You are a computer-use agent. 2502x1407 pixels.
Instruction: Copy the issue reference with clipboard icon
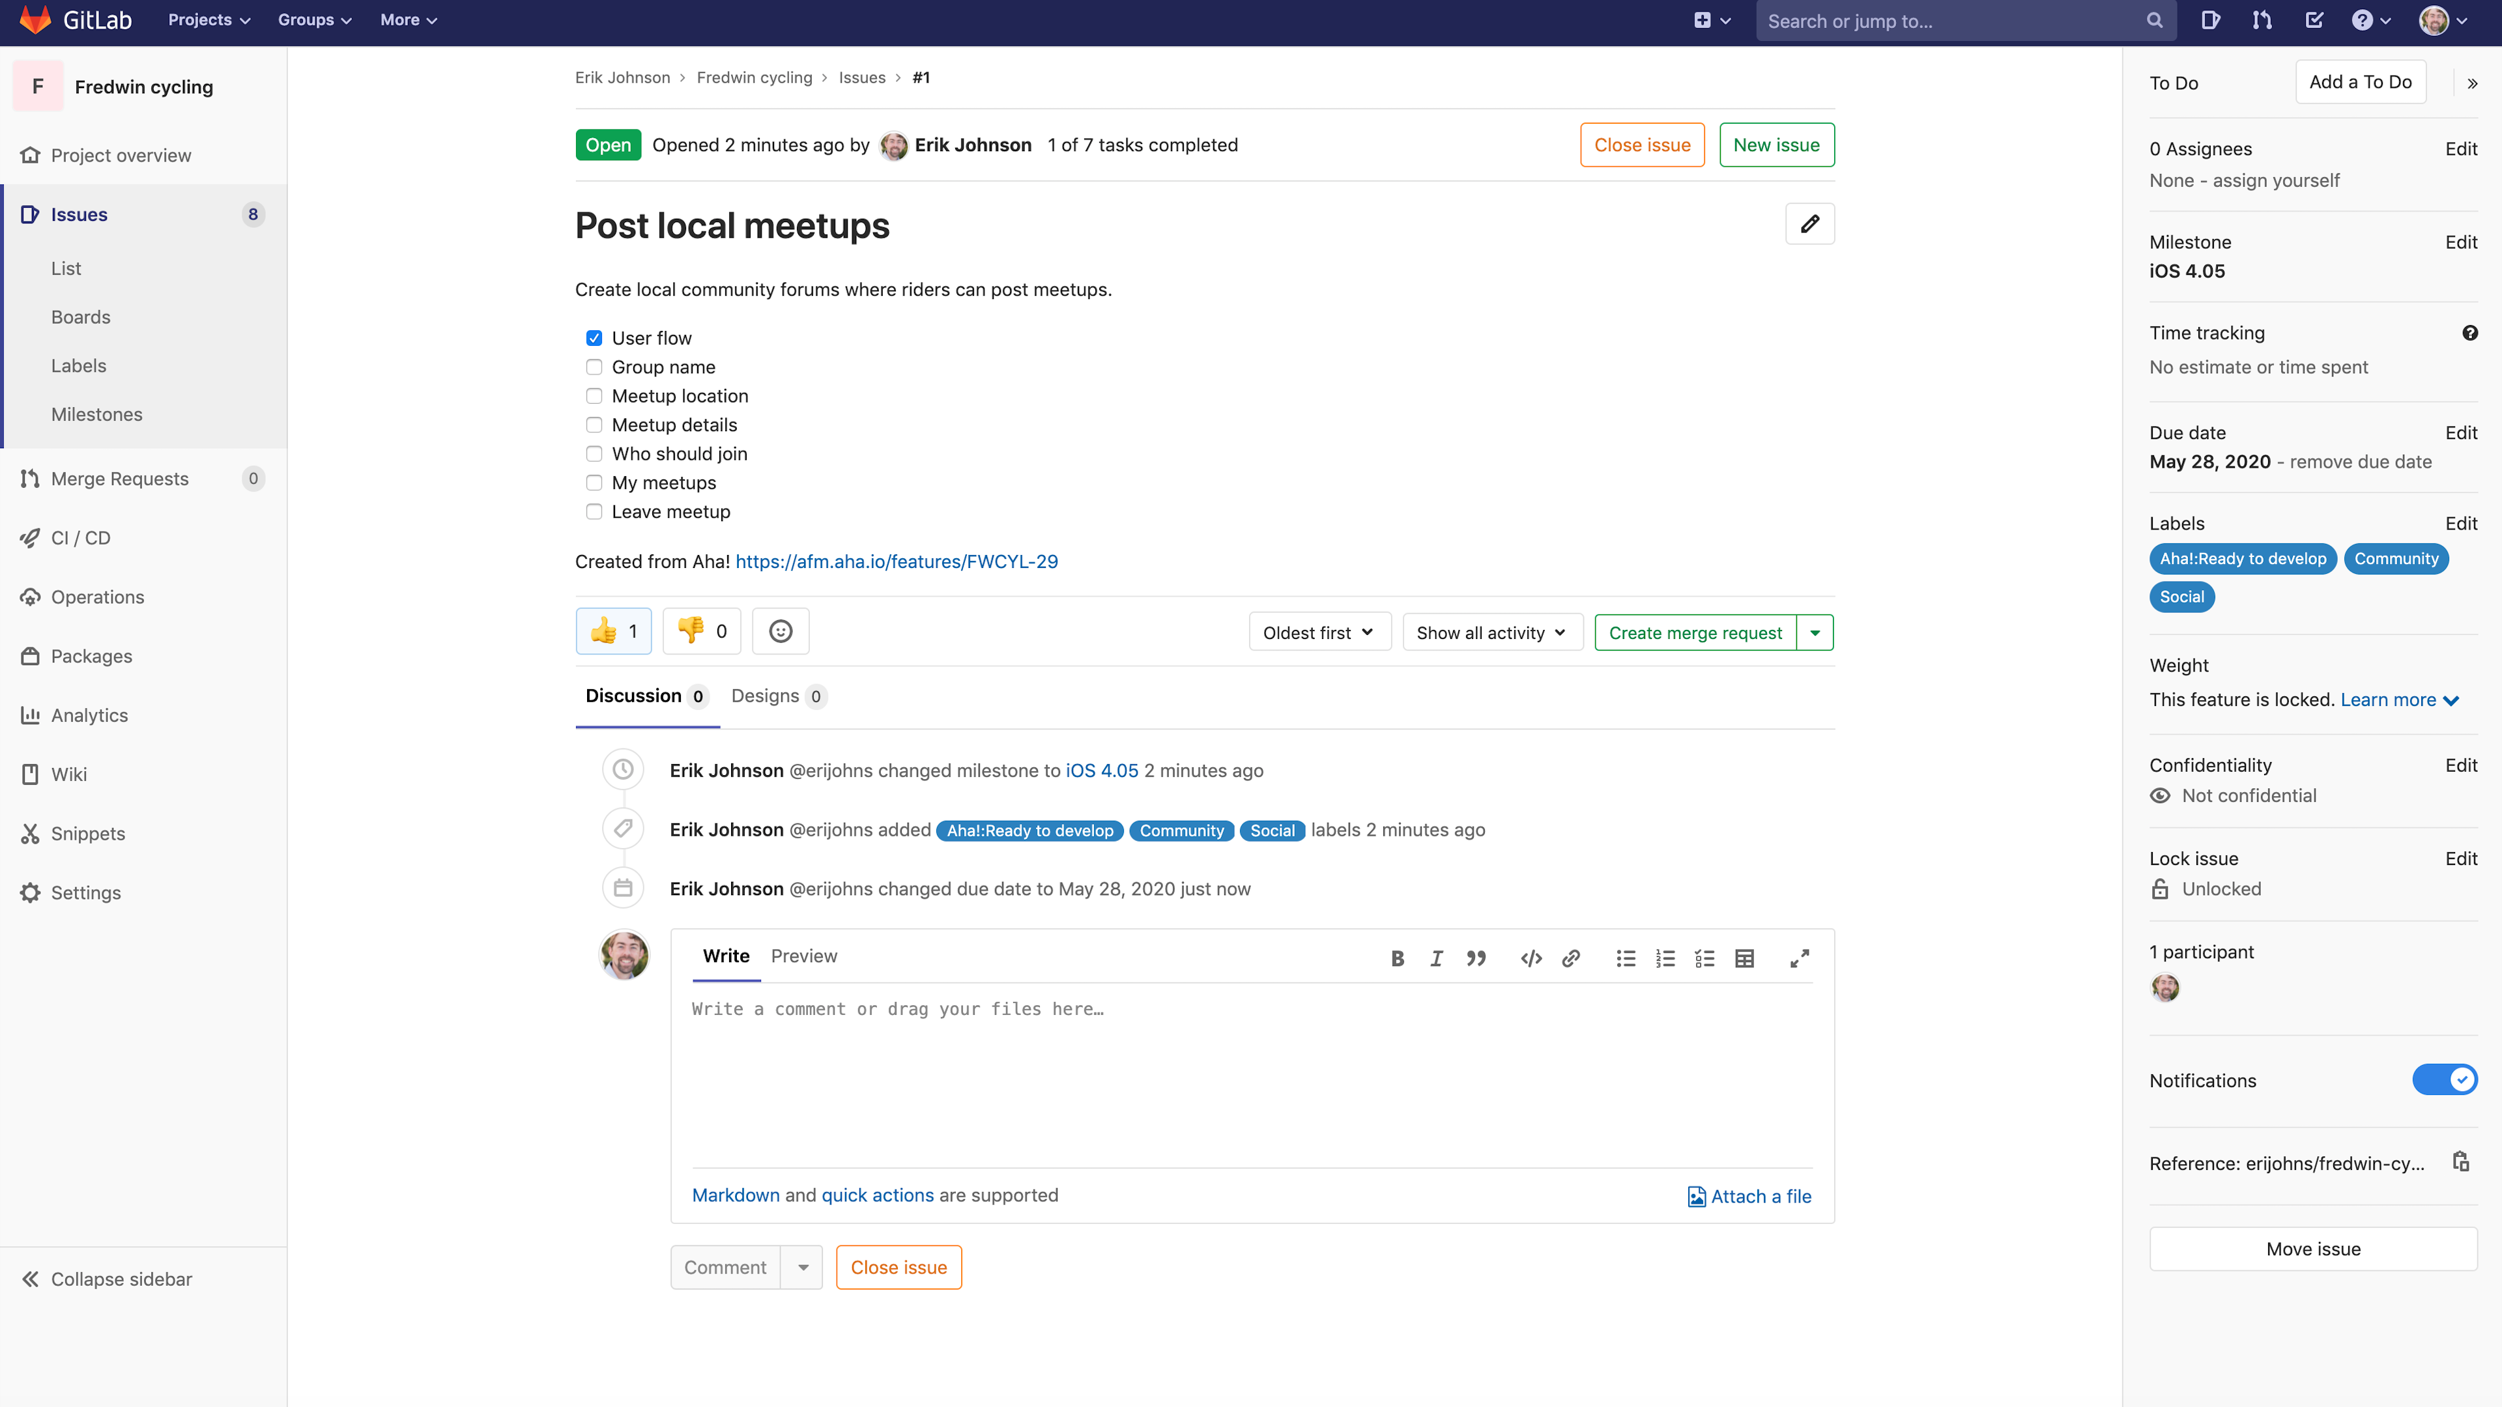pyautogui.click(x=2461, y=1161)
